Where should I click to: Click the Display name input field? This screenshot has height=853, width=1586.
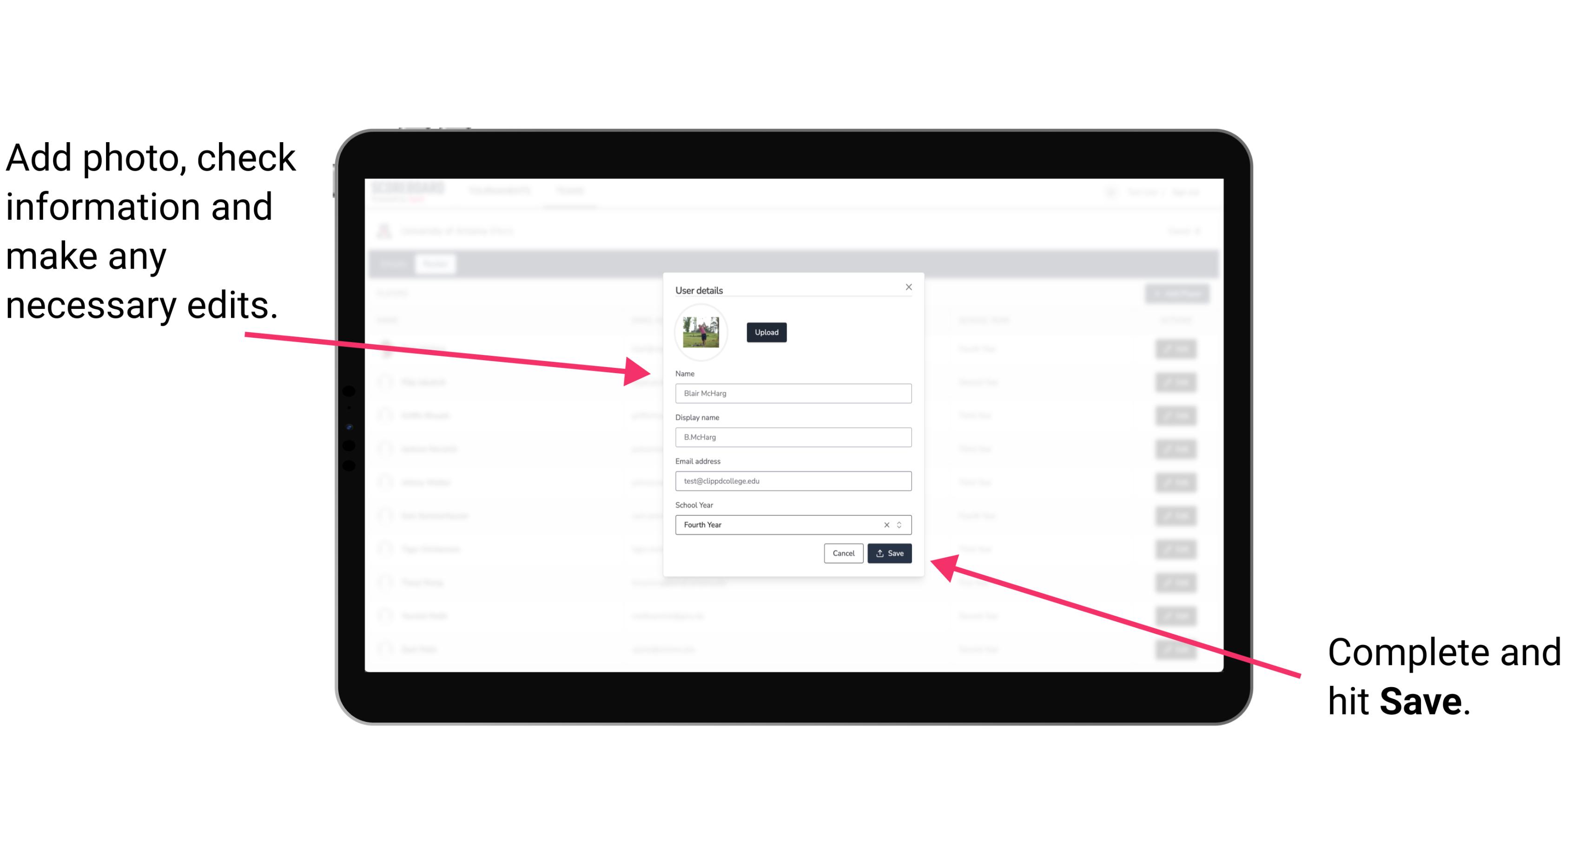pos(793,437)
